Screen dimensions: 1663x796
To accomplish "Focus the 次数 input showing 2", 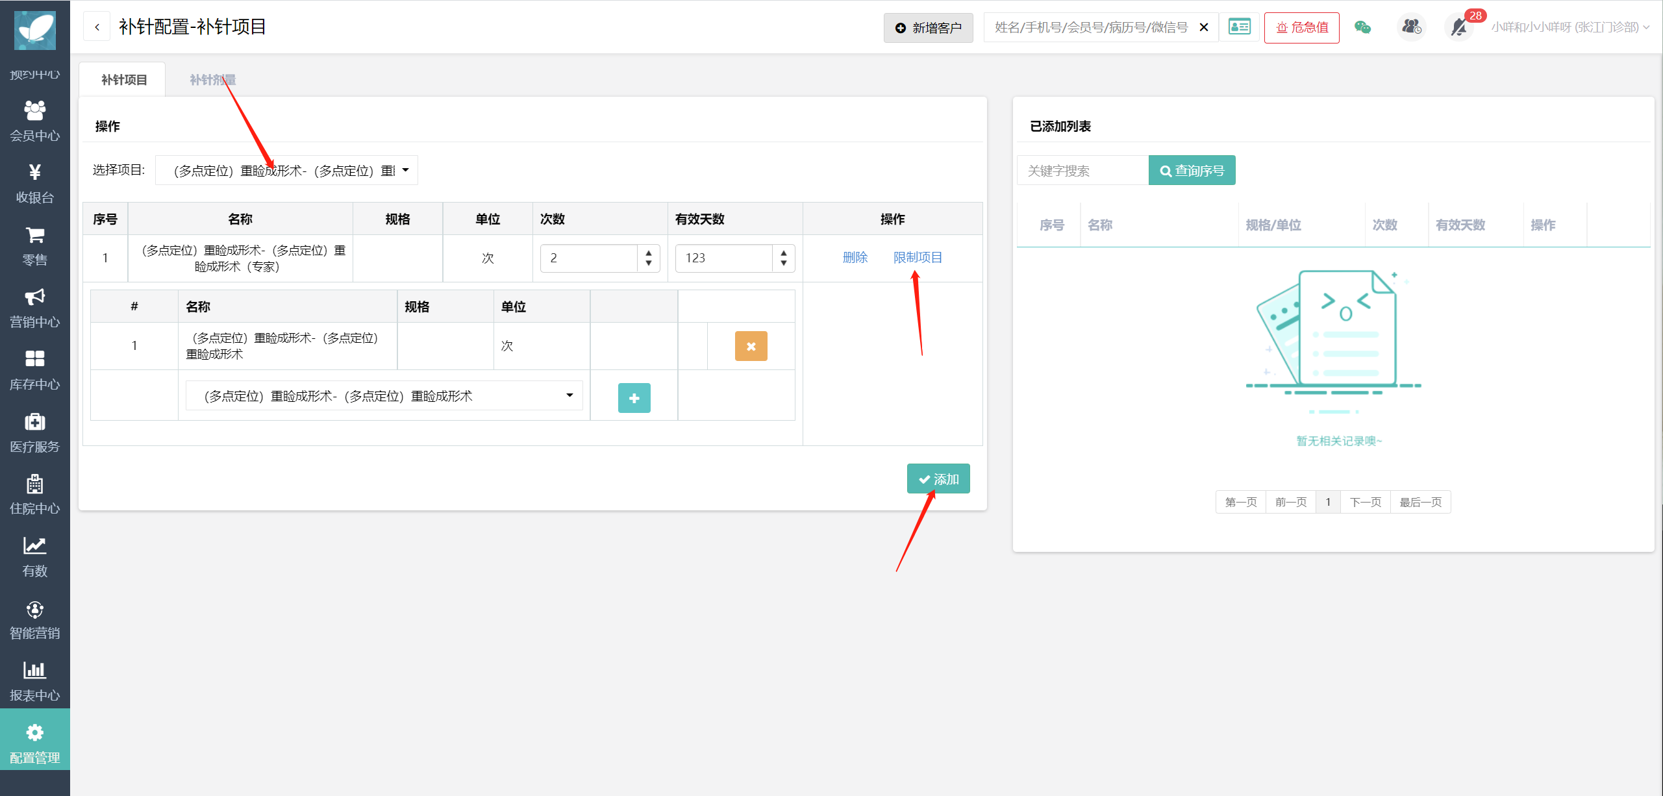I will (x=589, y=258).
